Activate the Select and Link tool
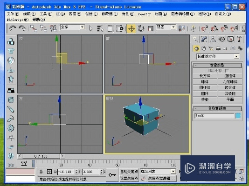Screen dimensions: 249x186 (x=34, y=28)
